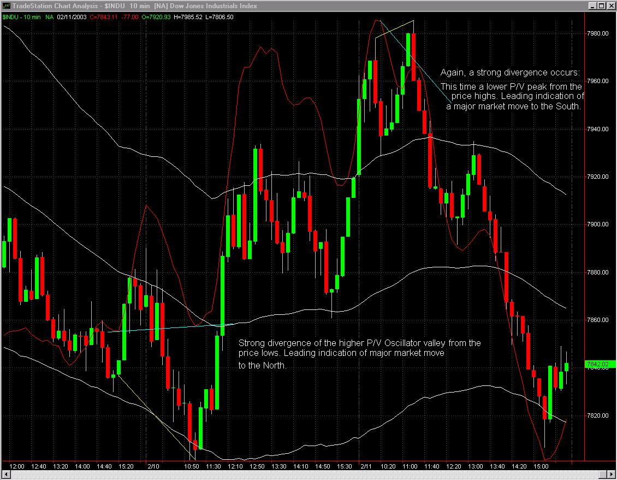Click the "10:20" time axis label
The width and height of the screenshot is (617, 480).
point(388,466)
